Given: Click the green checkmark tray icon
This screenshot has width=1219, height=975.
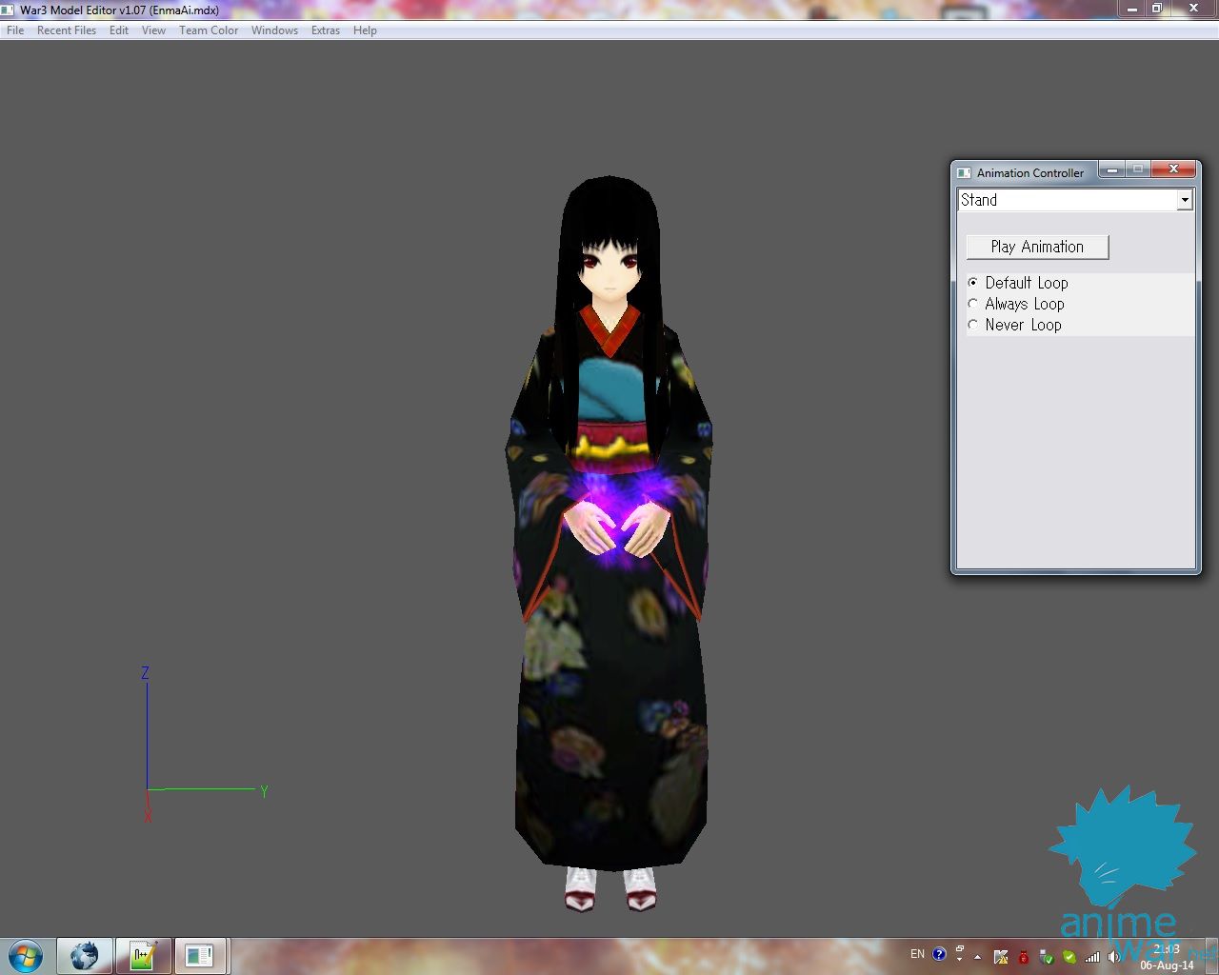Looking at the screenshot, I should tap(1069, 957).
